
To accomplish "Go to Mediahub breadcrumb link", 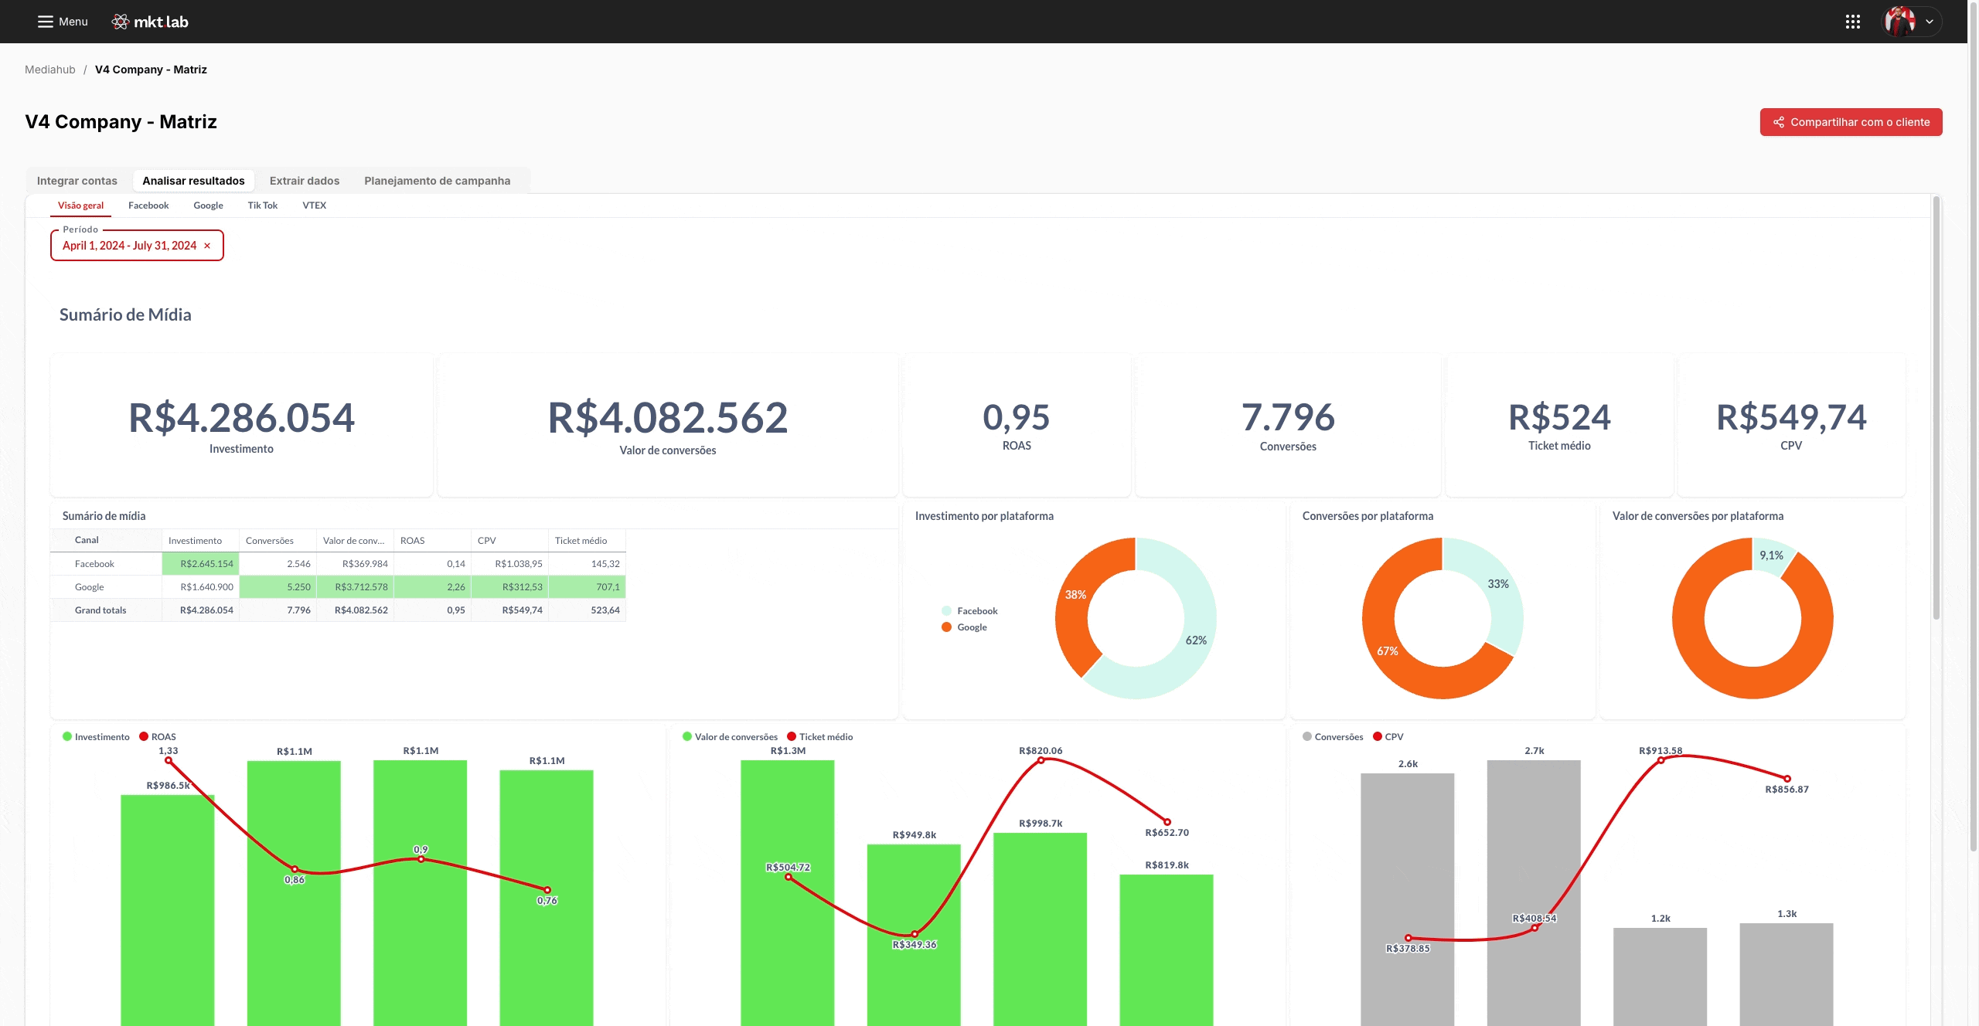I will coord(50,70).
